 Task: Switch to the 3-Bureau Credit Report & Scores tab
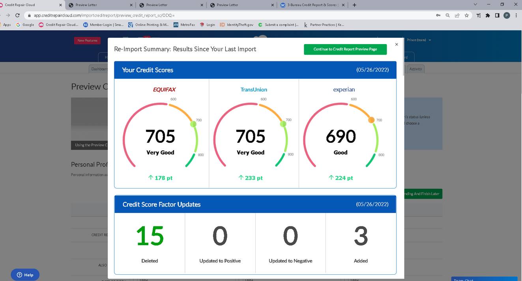(312, 5)
